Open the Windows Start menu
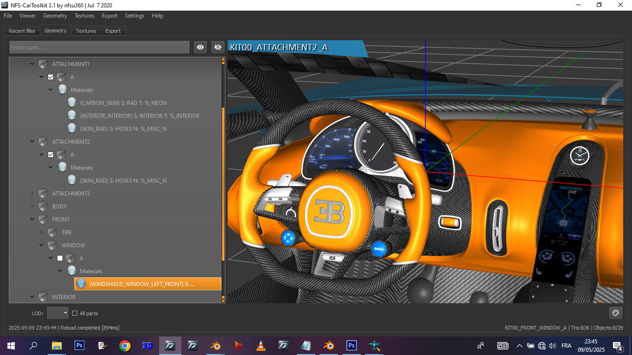The image size is (632, 355). pos(11,345)
